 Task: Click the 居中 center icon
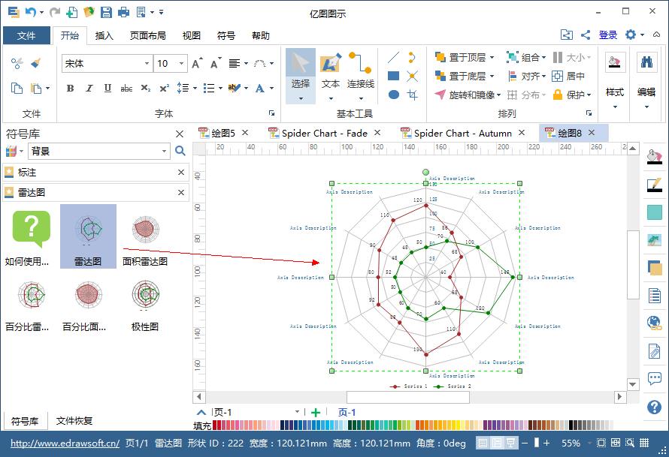click(x=568, y=77)
